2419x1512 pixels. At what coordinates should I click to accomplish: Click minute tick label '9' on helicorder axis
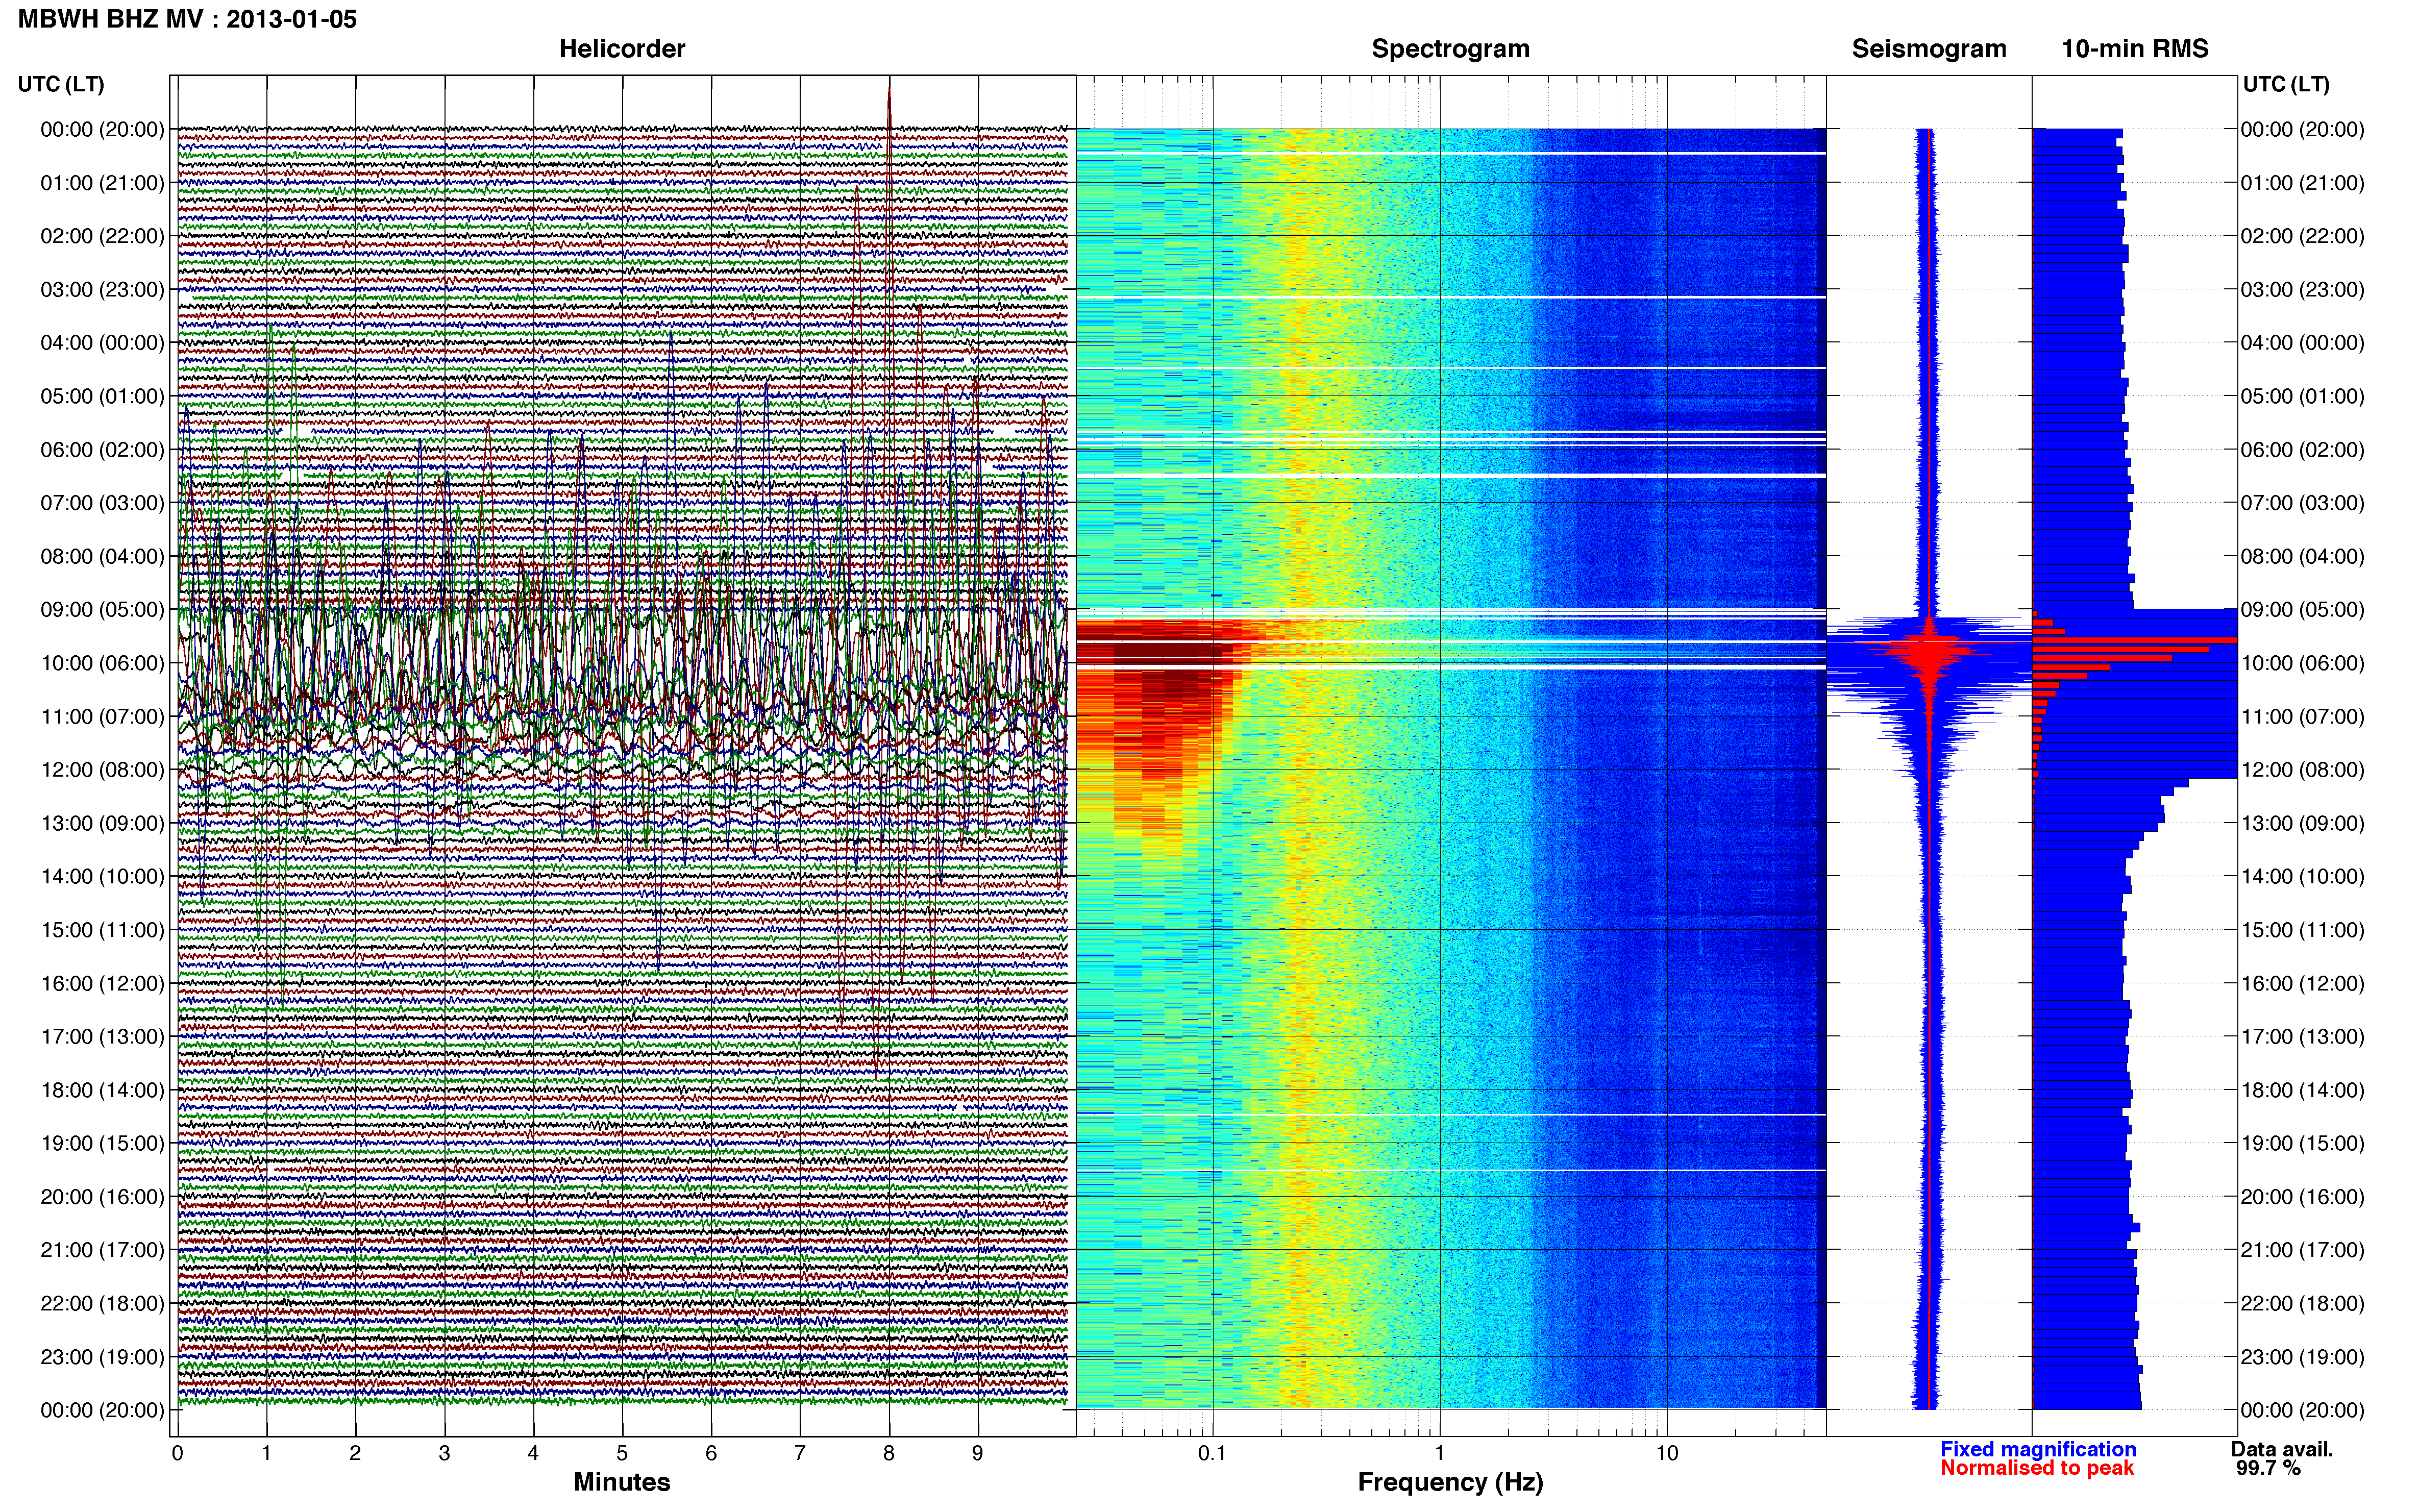(x=978, y=1453)
